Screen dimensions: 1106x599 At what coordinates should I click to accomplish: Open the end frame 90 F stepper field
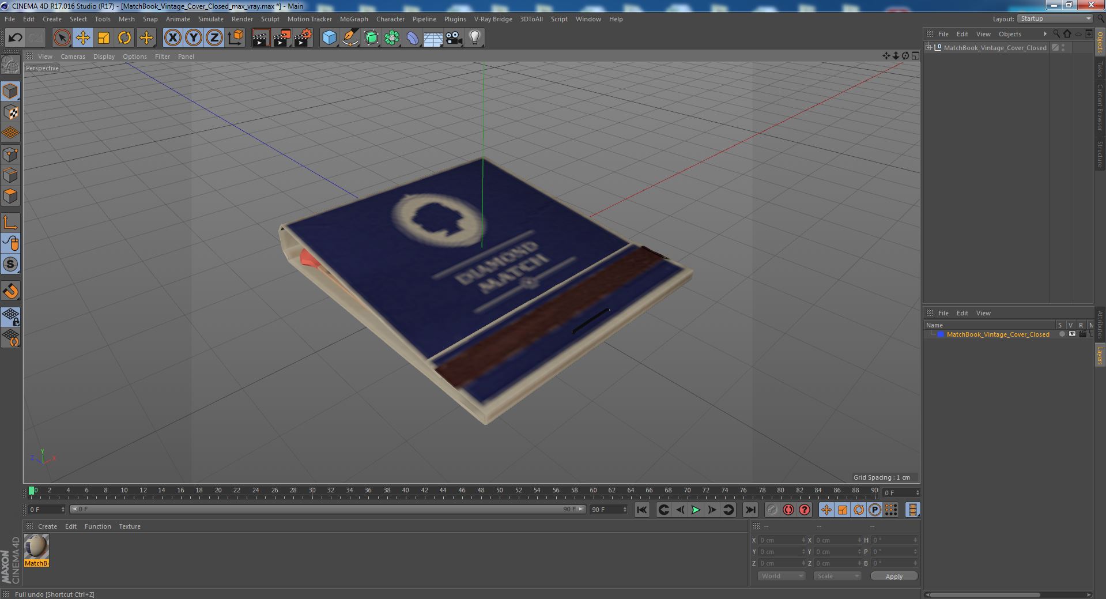click(609, 510)
